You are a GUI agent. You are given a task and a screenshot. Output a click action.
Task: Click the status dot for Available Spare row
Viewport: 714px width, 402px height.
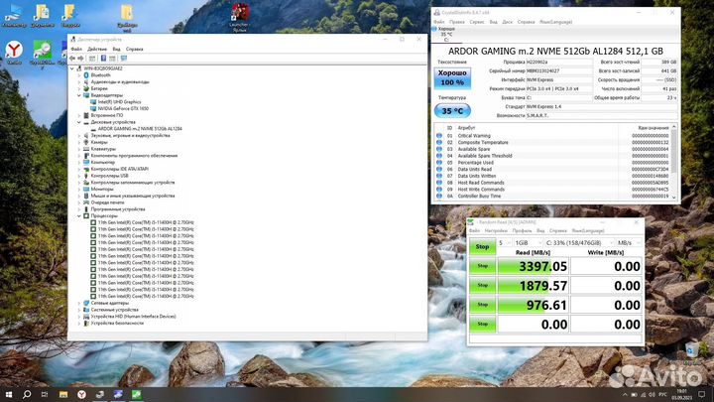pyautogui.click(x=439, y=149)
